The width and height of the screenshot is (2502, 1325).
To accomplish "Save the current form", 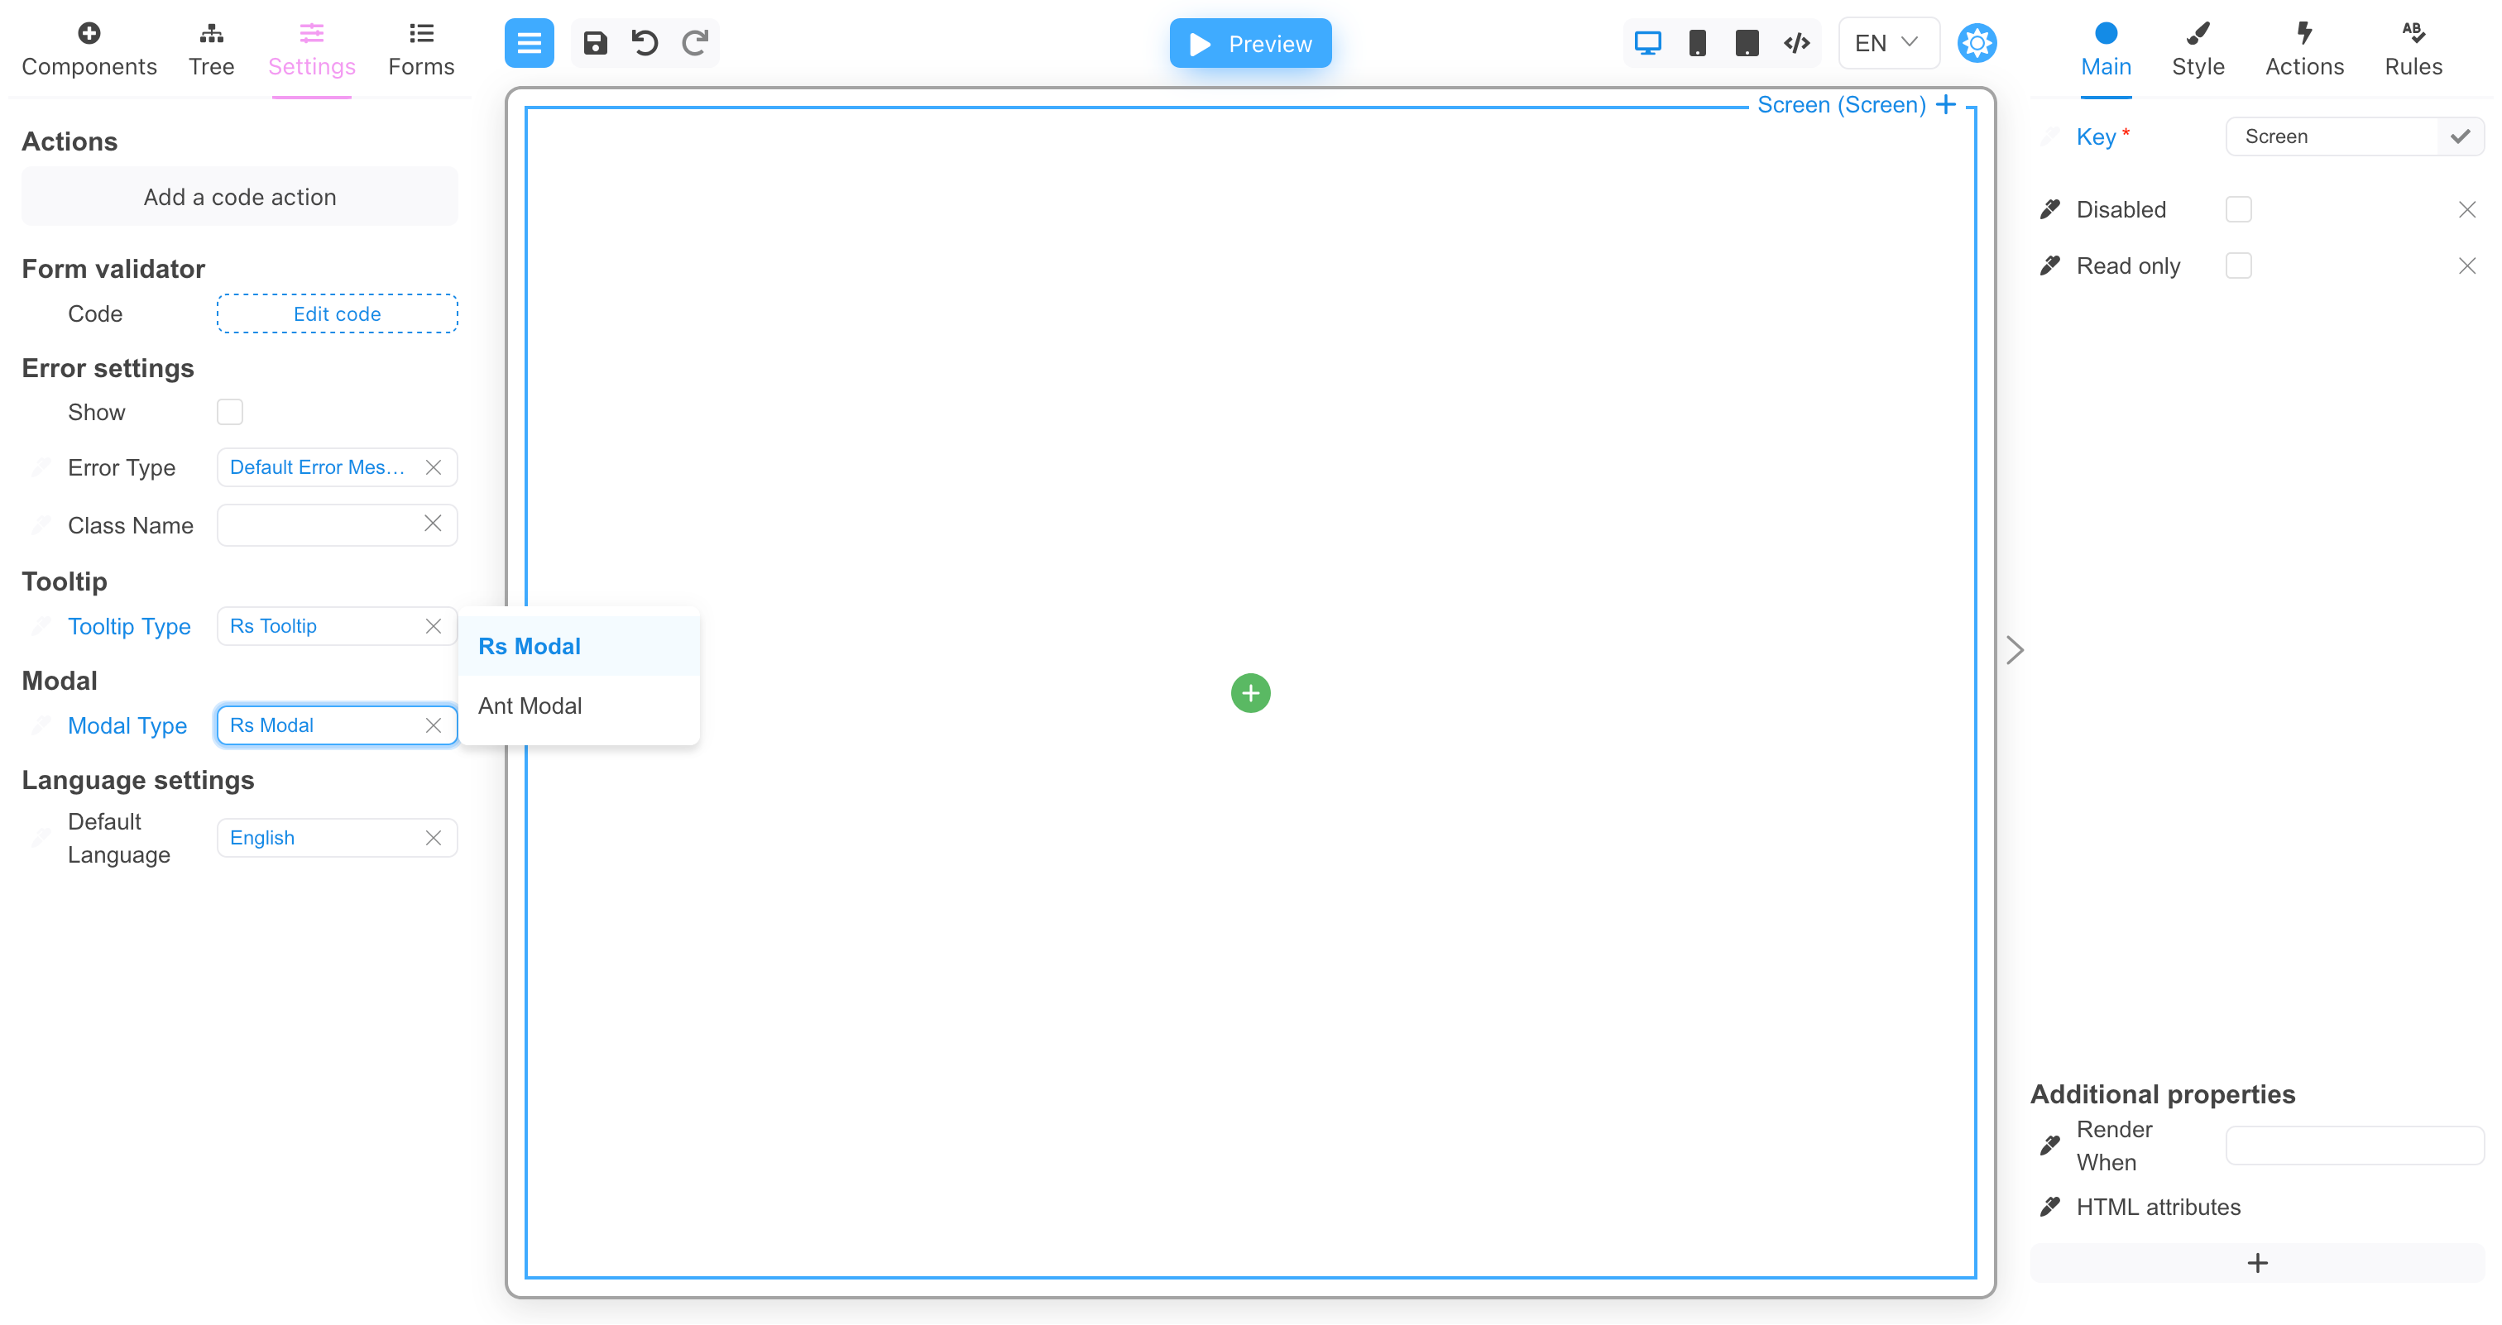I will pyautogui.click(x=596, y=43).
